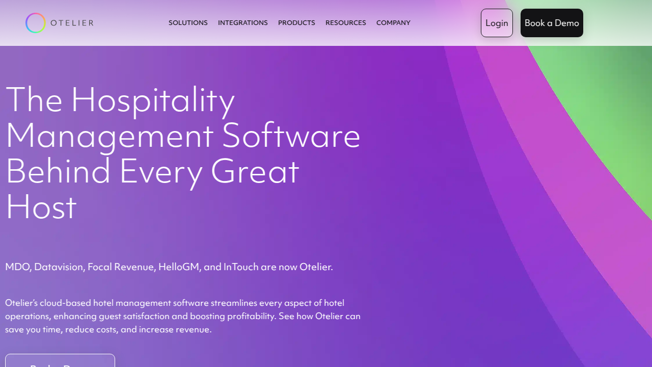
Task: Open the Resources menu
Action: (x=346, y=23)
